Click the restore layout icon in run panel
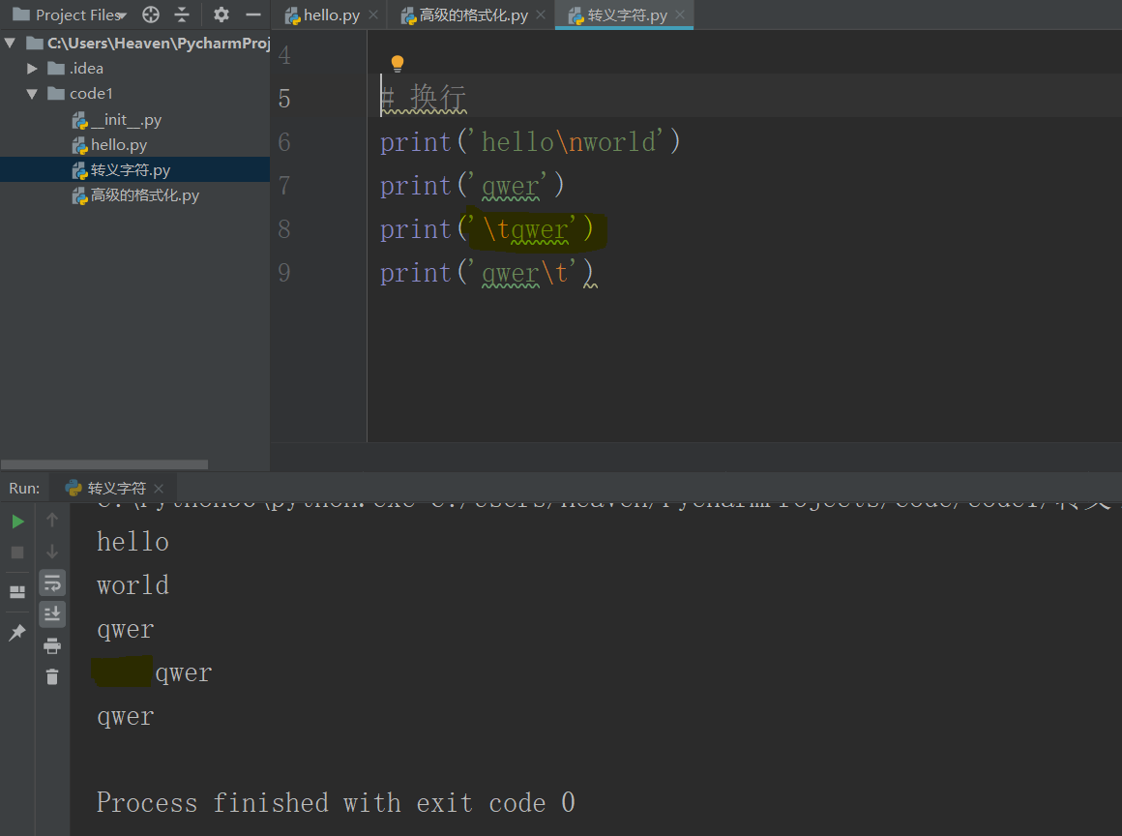Screen dimensions: 1122x836 point(17,592)
